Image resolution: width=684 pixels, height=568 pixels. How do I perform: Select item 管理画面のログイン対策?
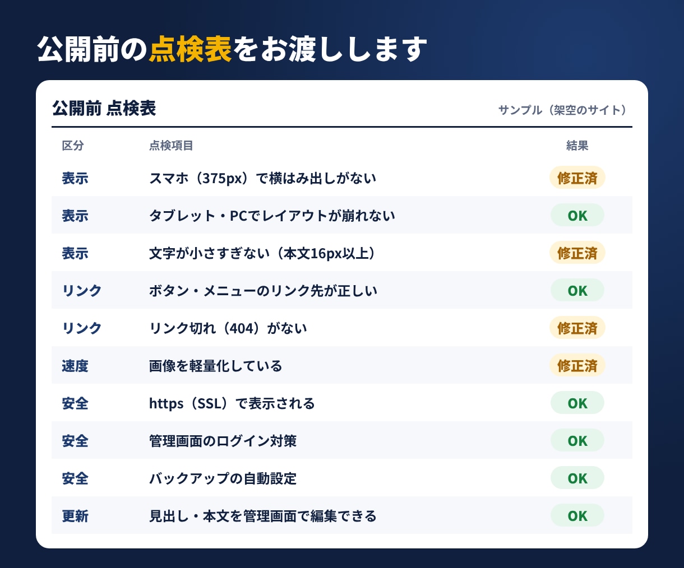223,441
